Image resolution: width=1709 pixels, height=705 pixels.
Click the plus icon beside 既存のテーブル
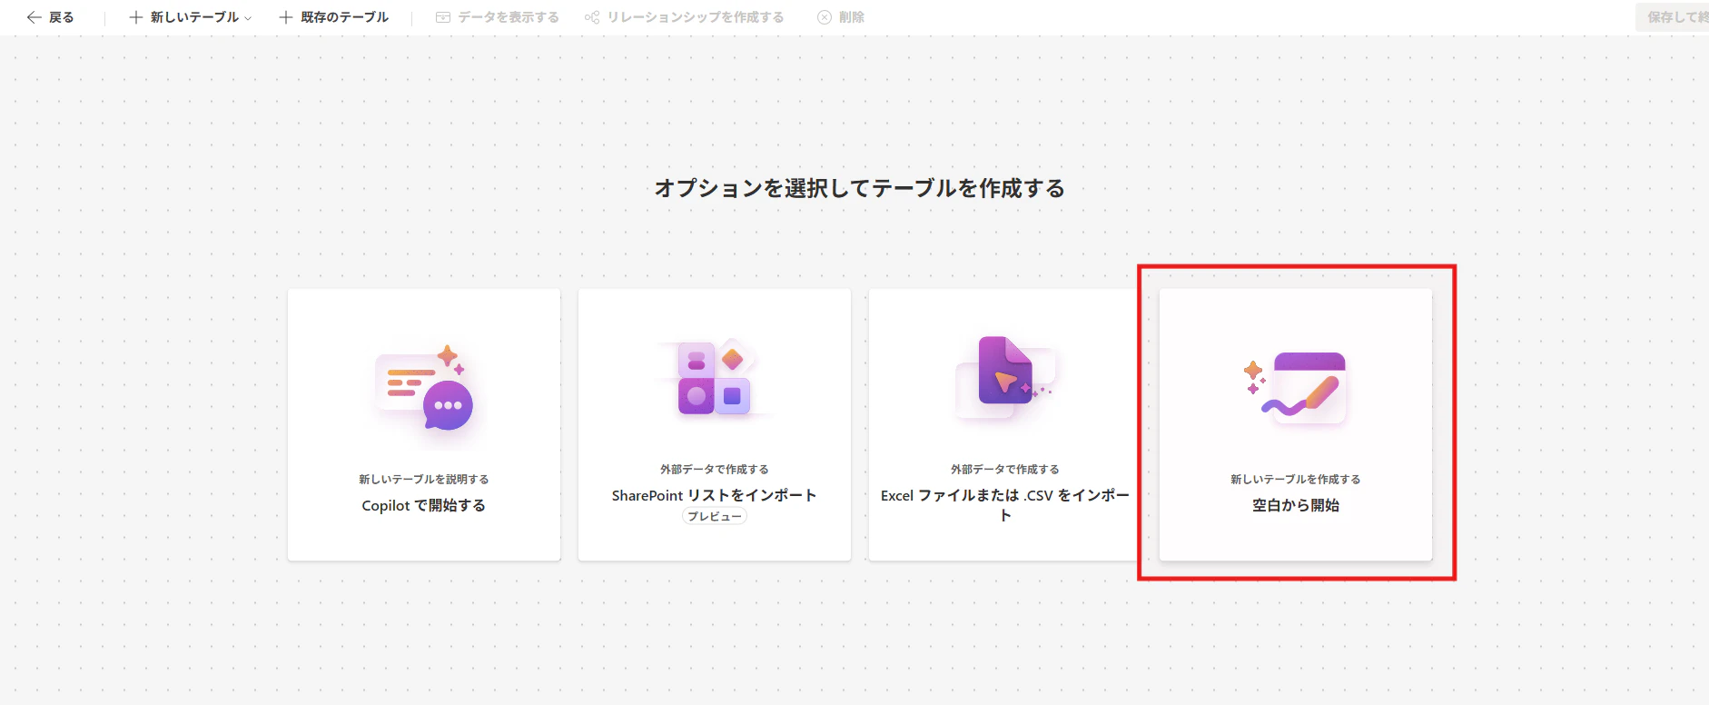286,17
